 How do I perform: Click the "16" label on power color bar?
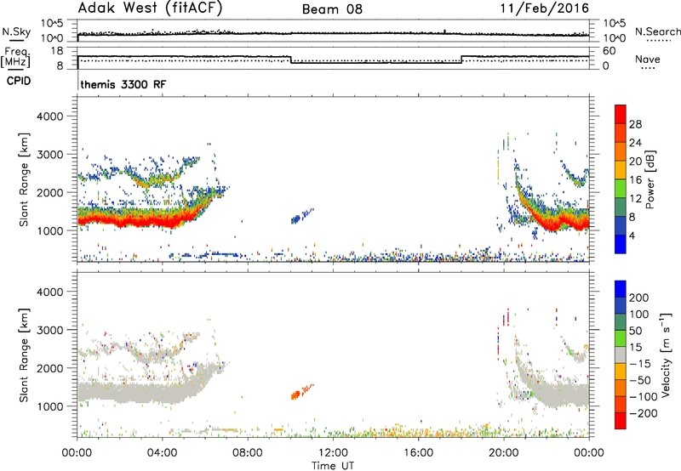pyautogui.click(x=635, y=180)
